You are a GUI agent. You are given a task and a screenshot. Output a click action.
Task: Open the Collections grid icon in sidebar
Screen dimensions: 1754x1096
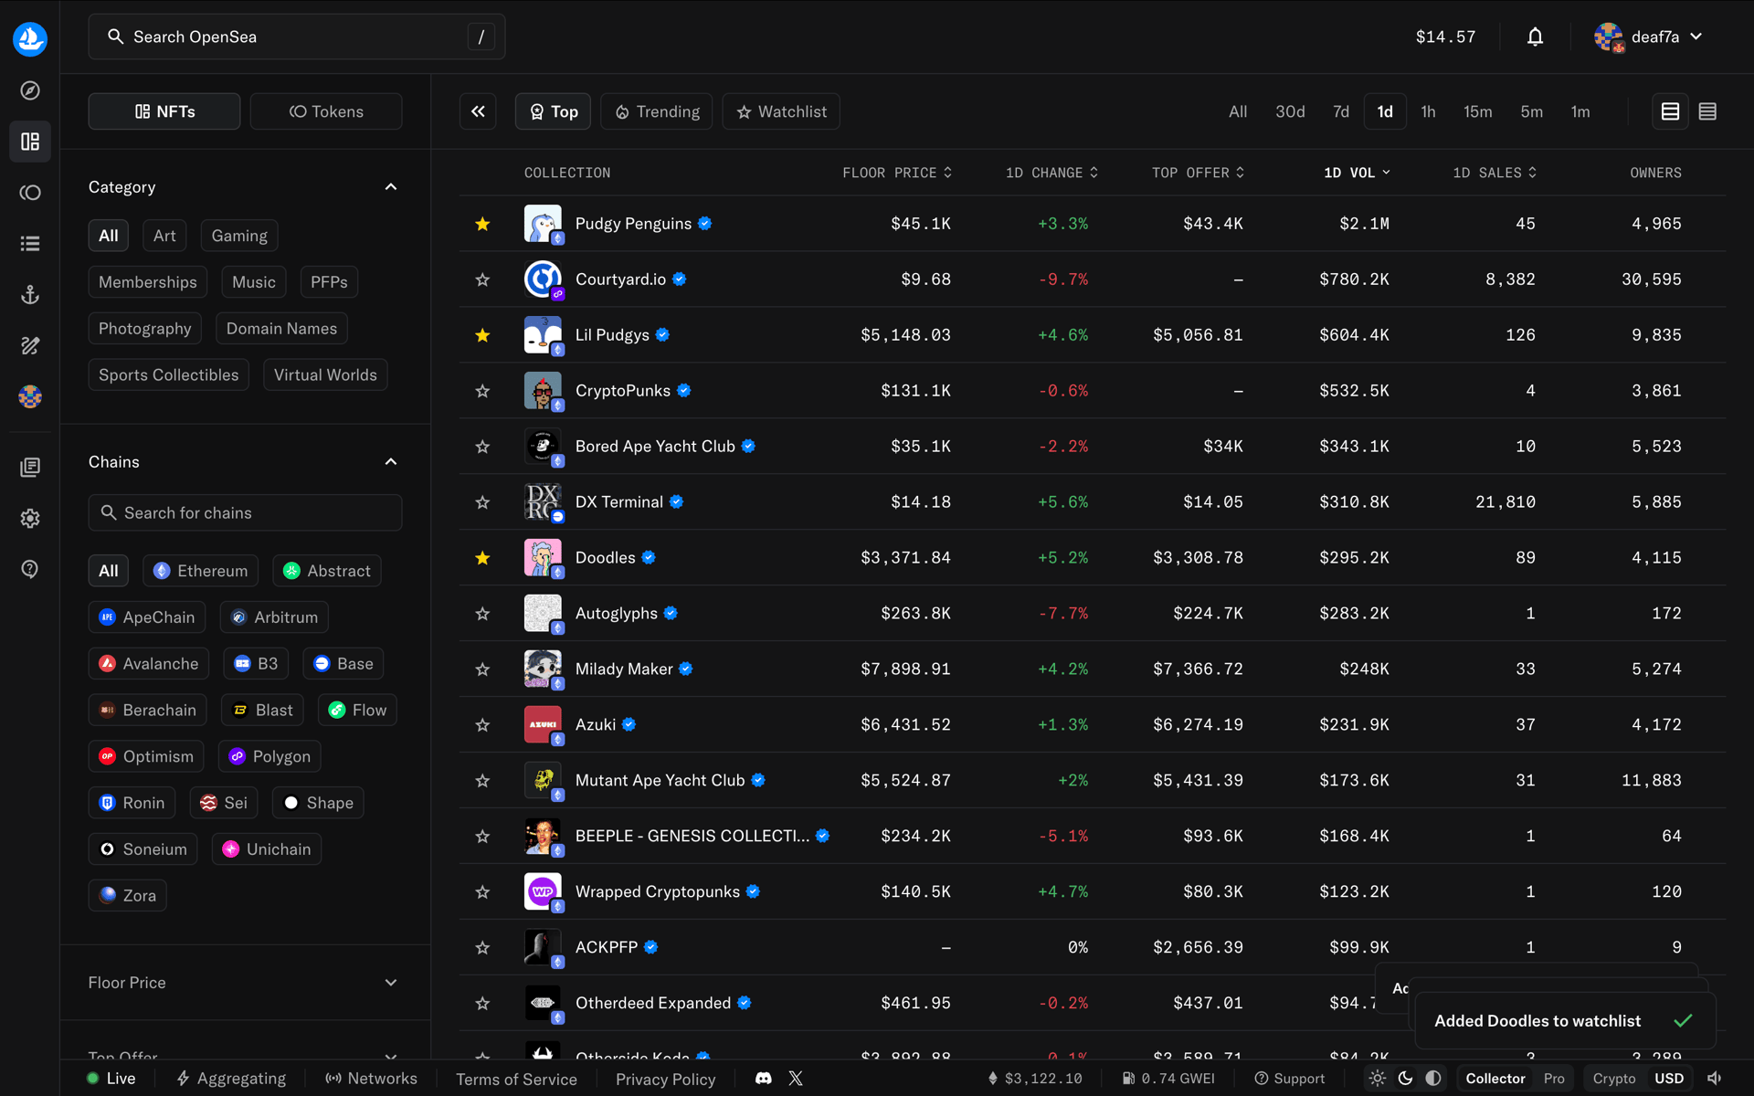(30, 142)
